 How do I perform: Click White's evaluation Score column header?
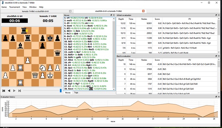(x=157, y=19)
